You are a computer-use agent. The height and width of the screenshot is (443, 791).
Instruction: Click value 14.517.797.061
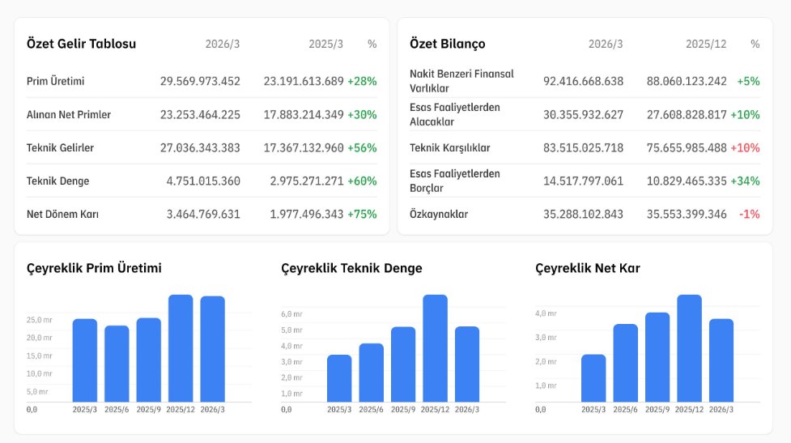coord(583,181)
